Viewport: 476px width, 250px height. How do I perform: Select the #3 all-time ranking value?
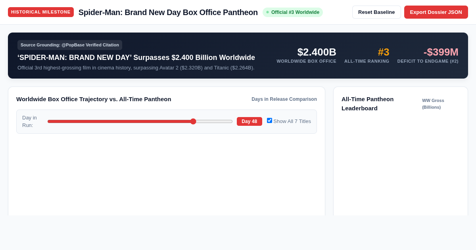(x=384, y=52)
